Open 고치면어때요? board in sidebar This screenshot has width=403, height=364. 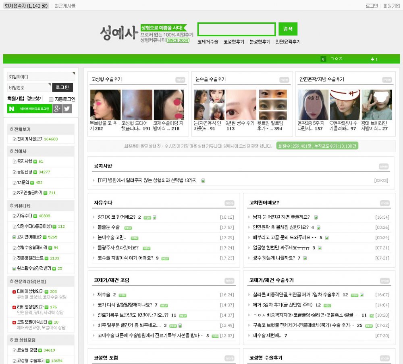tap(29, 237)
